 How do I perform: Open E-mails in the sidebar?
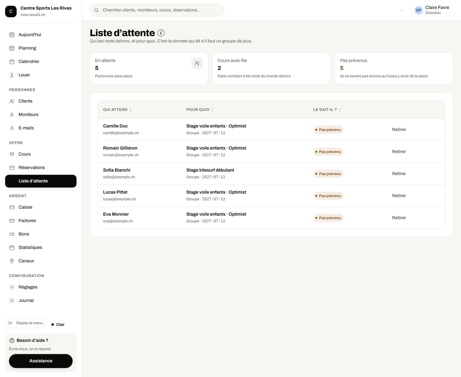41,128
